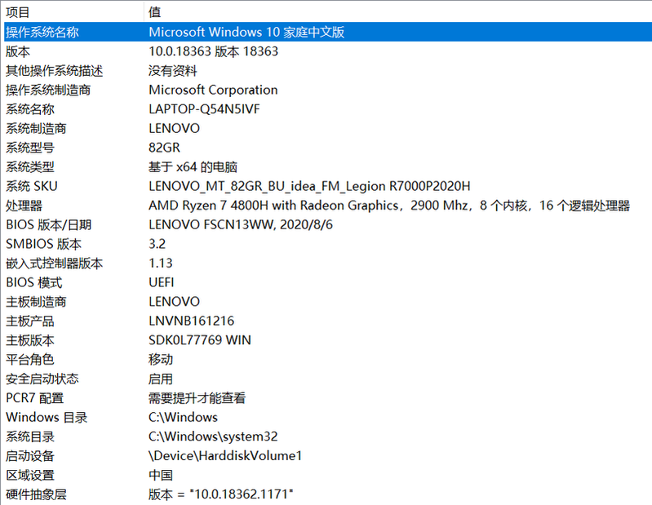Click the UEFI value

(x=162, y=282)
